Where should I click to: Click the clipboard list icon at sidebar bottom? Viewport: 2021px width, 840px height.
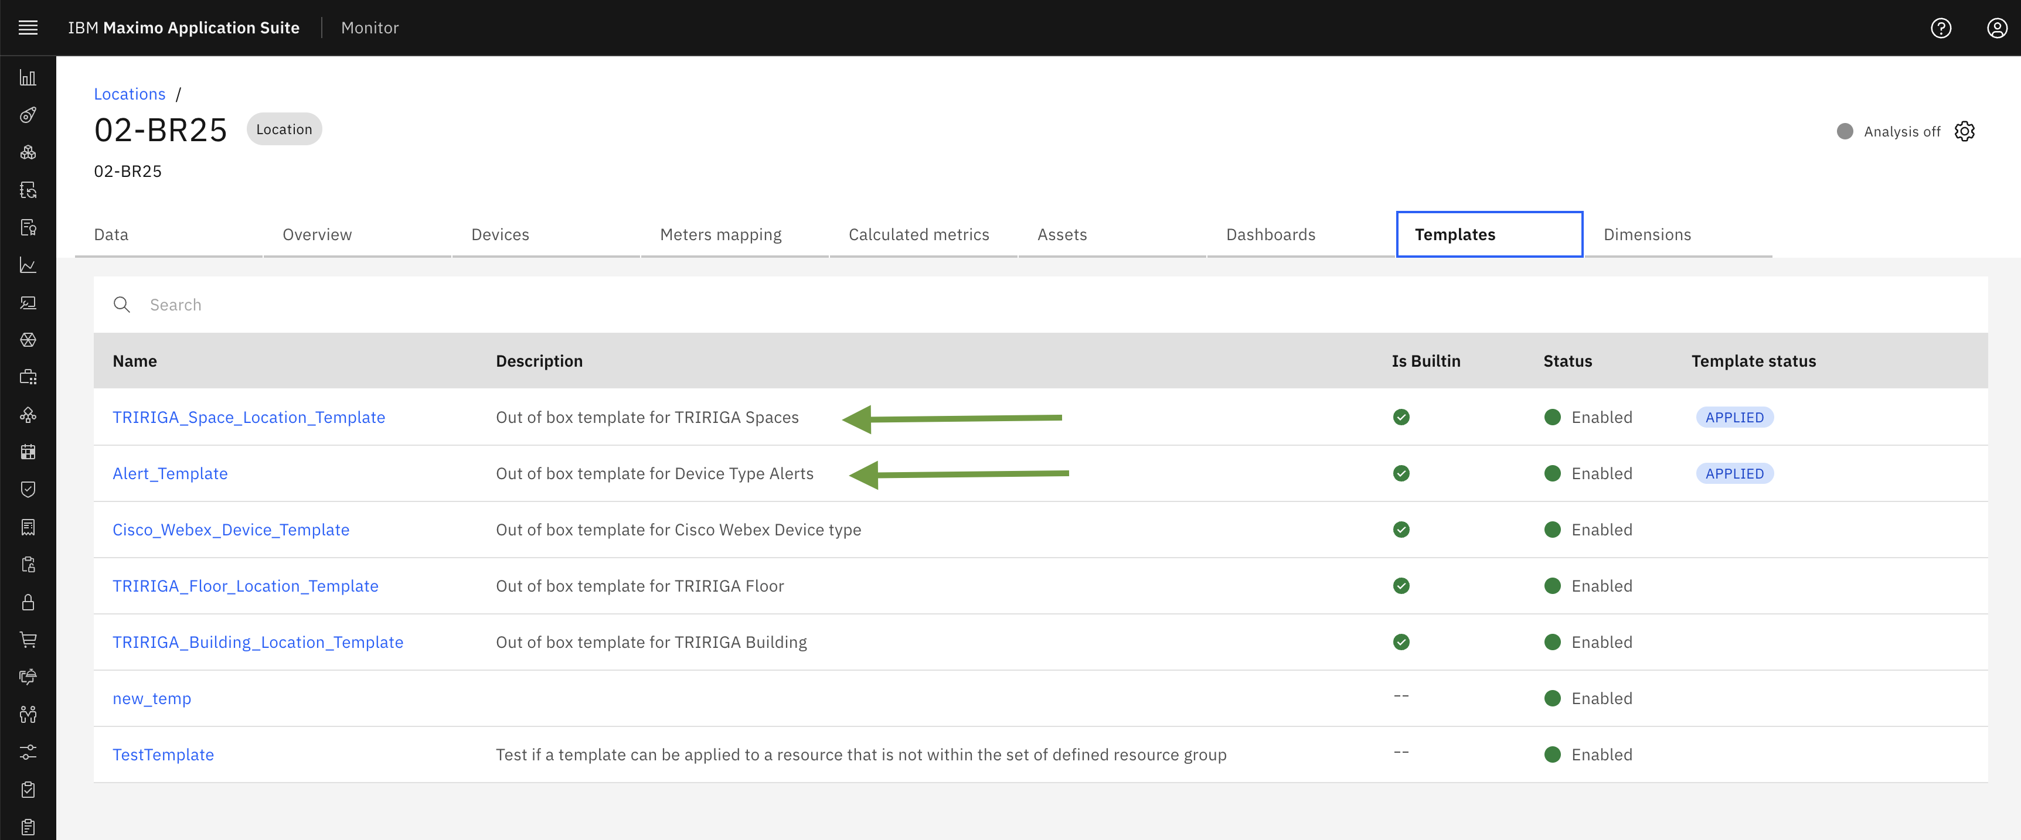pyautogui.click(x=28, y=827)
